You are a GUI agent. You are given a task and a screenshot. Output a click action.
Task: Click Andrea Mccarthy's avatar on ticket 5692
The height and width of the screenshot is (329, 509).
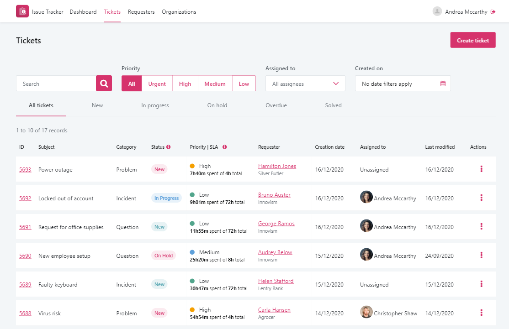point(366,198)
